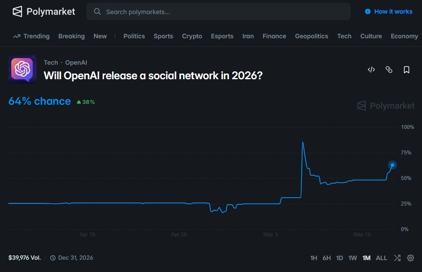This screenshot has width=422, height=272.
Task: Open the Culture category
Action: (x=371, y=36)
